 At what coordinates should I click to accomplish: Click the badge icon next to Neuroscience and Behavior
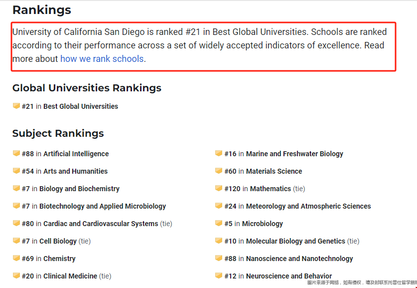(219, 276)
